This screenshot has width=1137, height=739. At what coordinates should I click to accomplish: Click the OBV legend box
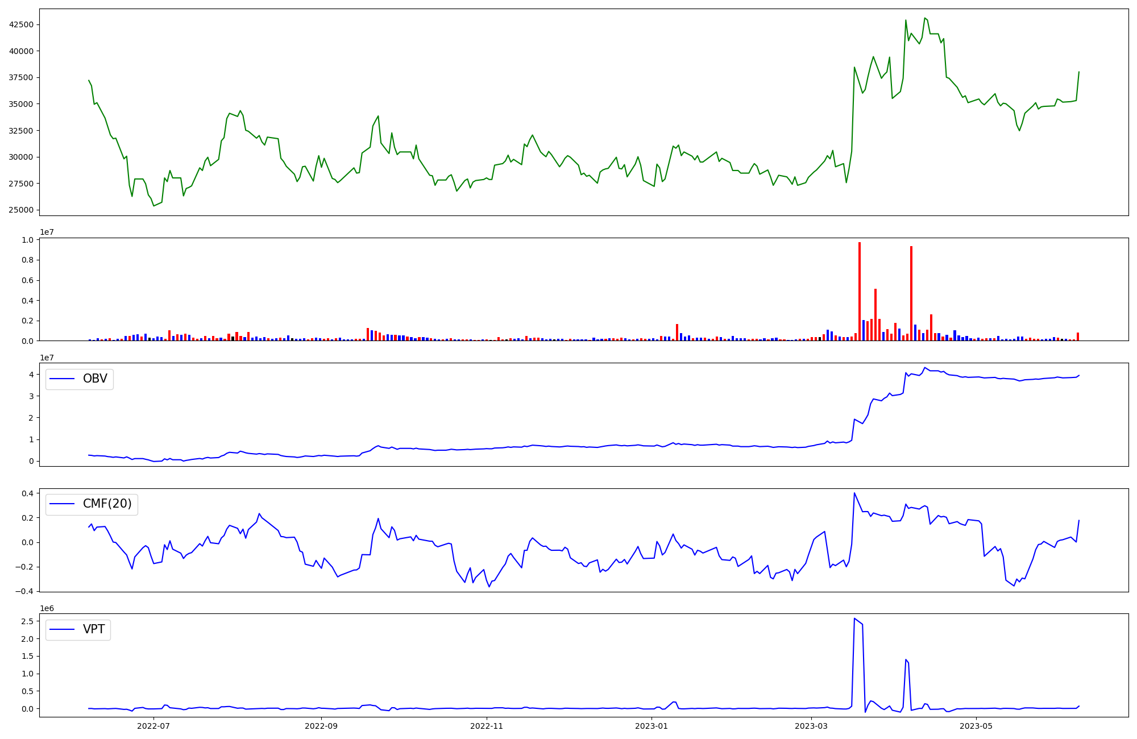tap(80, 379)
